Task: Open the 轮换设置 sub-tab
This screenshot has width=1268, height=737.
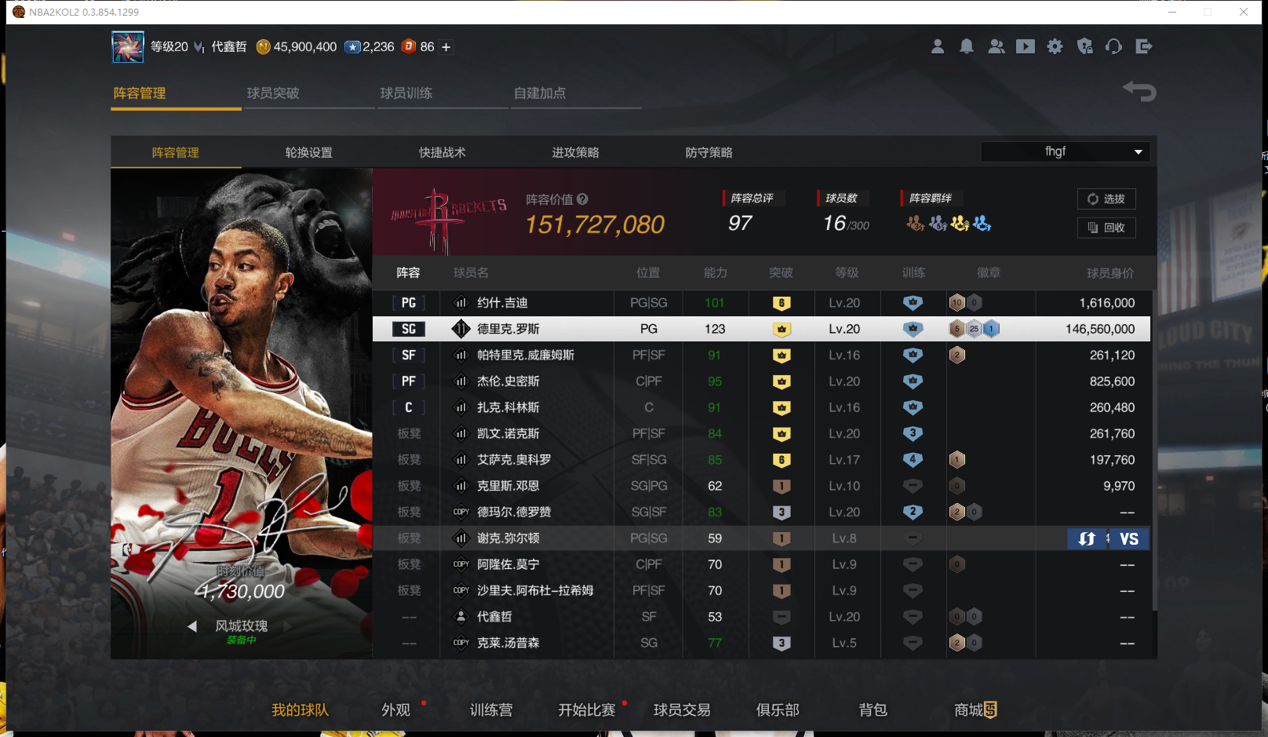Action: (x=309, y=152)
